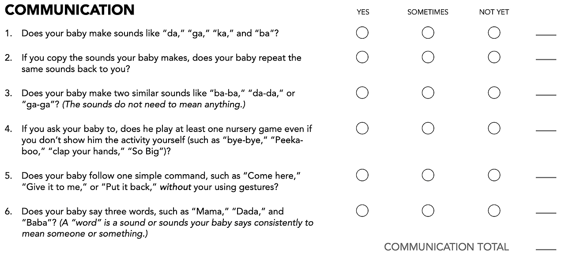Mark SOMETIMES for question 5 Come here

(x=428, y=175)
